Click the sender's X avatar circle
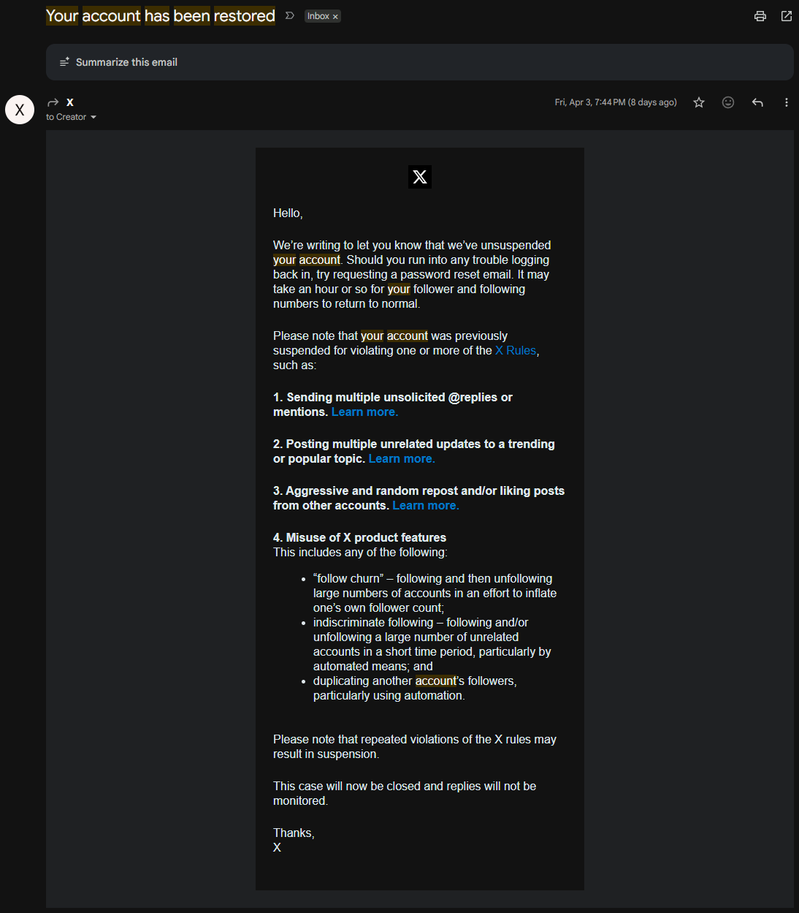Viewport: 799px width, 913px height. (x=20, y=110)
